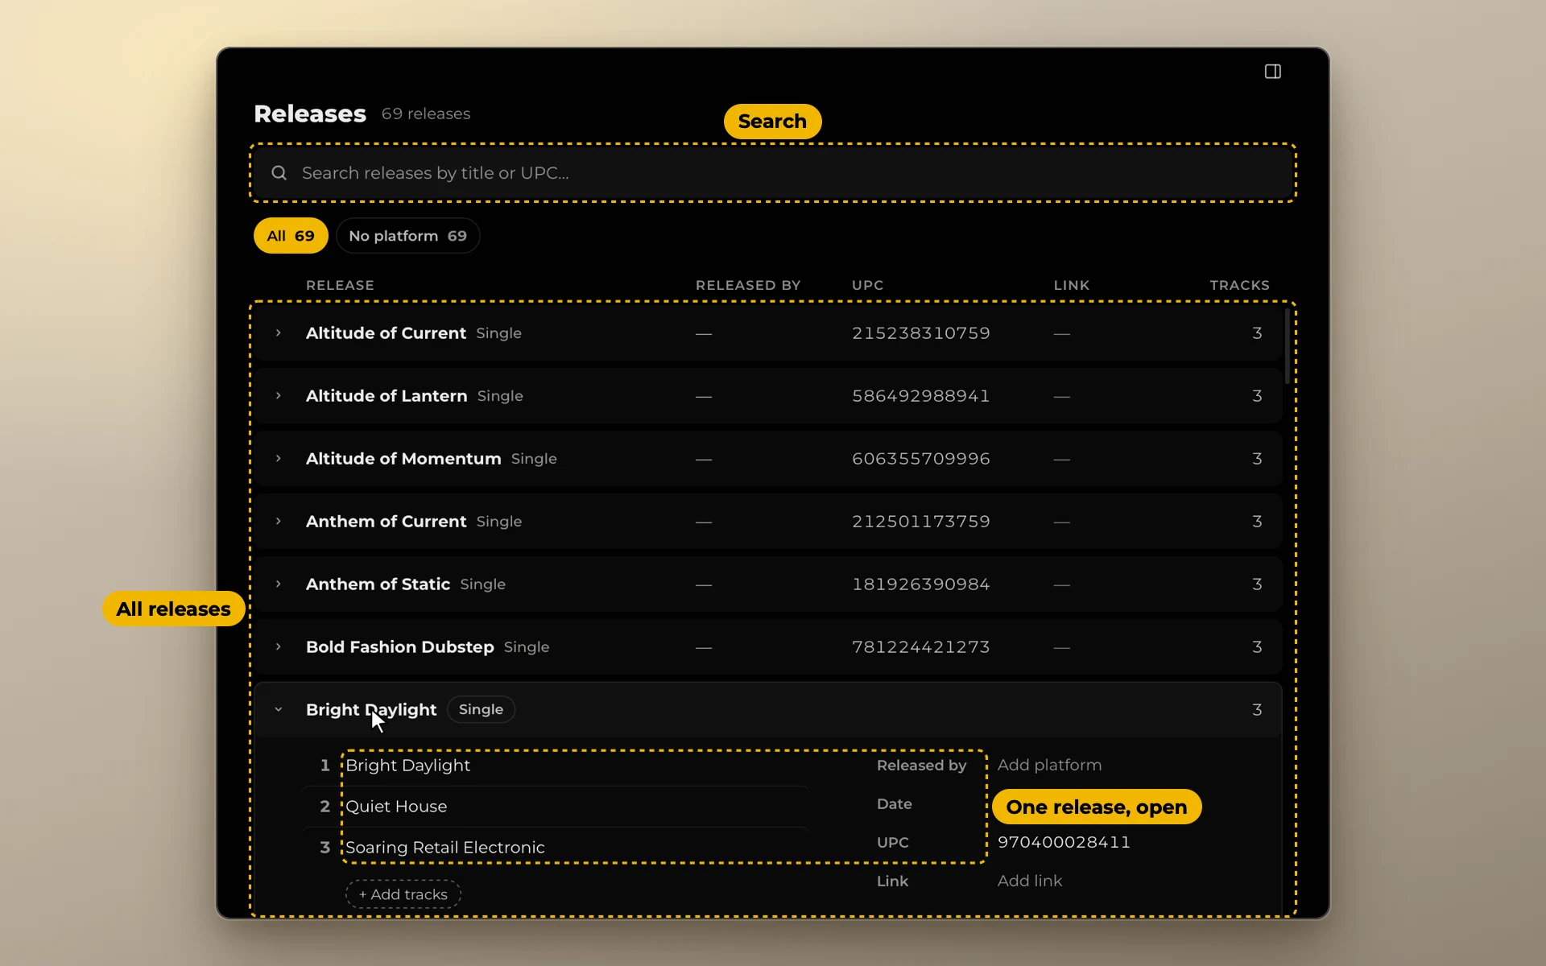This screenshot has width=1546, height=966.
Task: Click the Single badge on Bright Daylight
Action: 481,710
